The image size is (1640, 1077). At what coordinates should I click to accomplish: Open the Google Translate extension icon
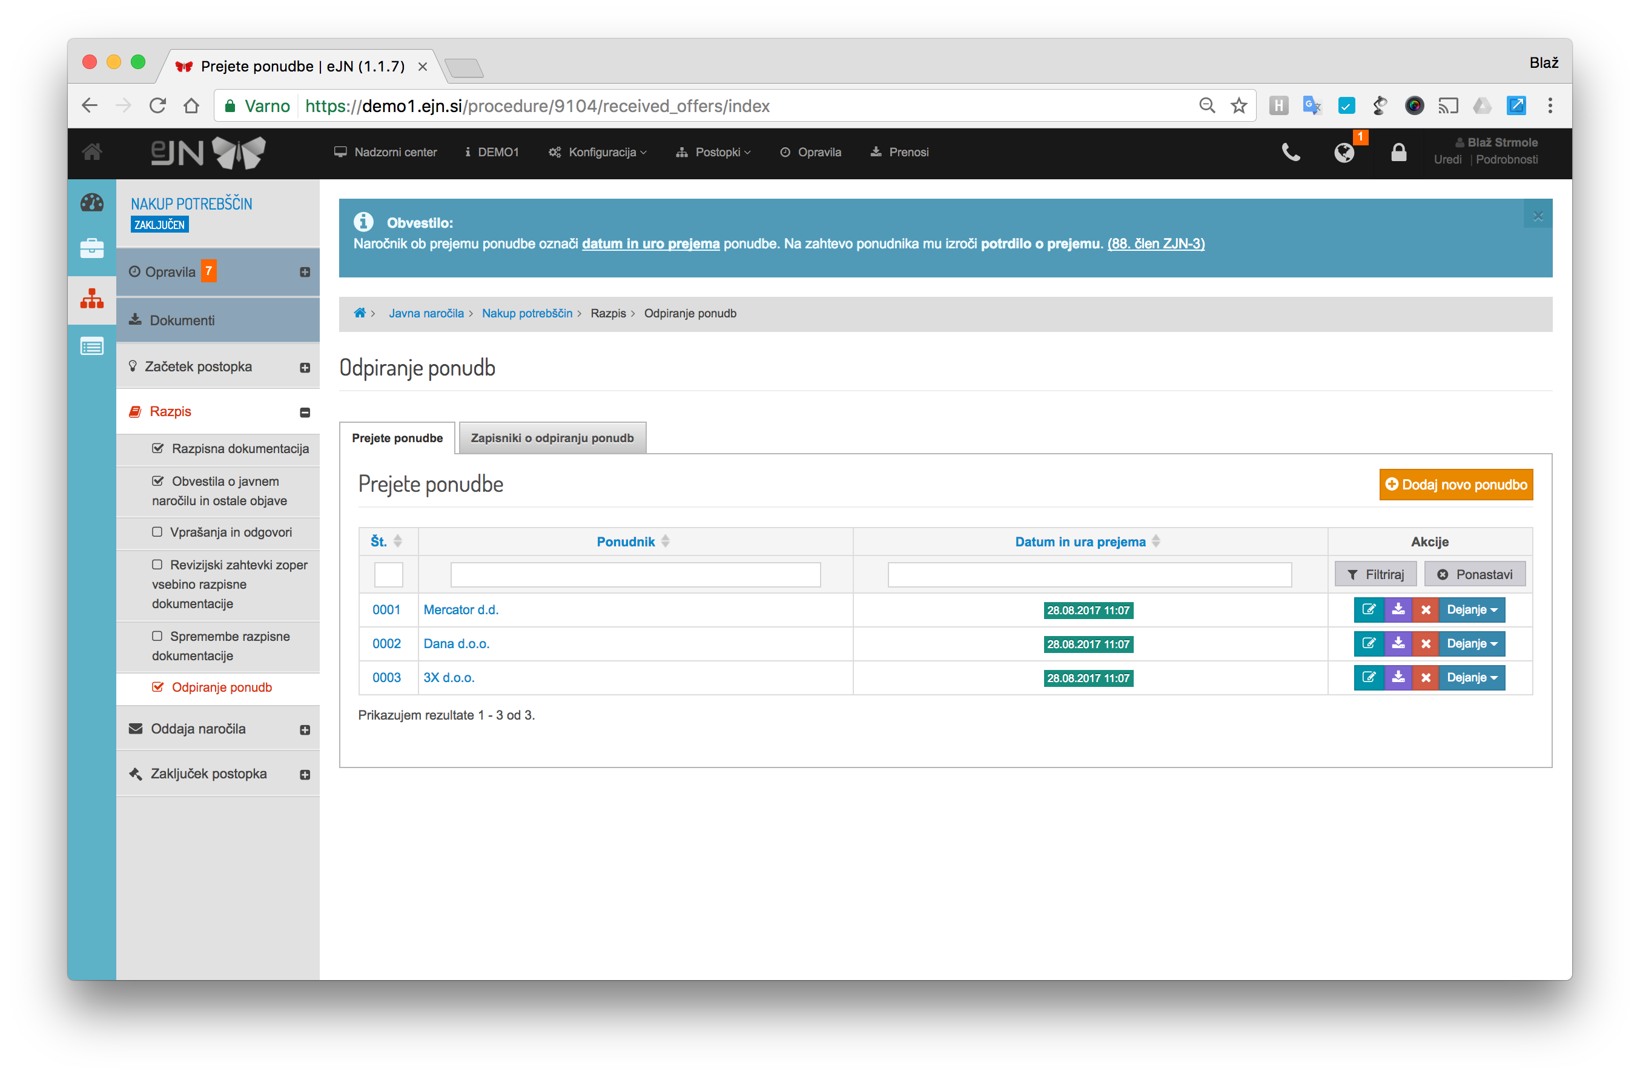1311,105
